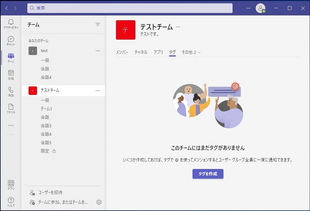Open the manage teams gear icon
This screenshot has height=211, width=310.
point(99,202)
